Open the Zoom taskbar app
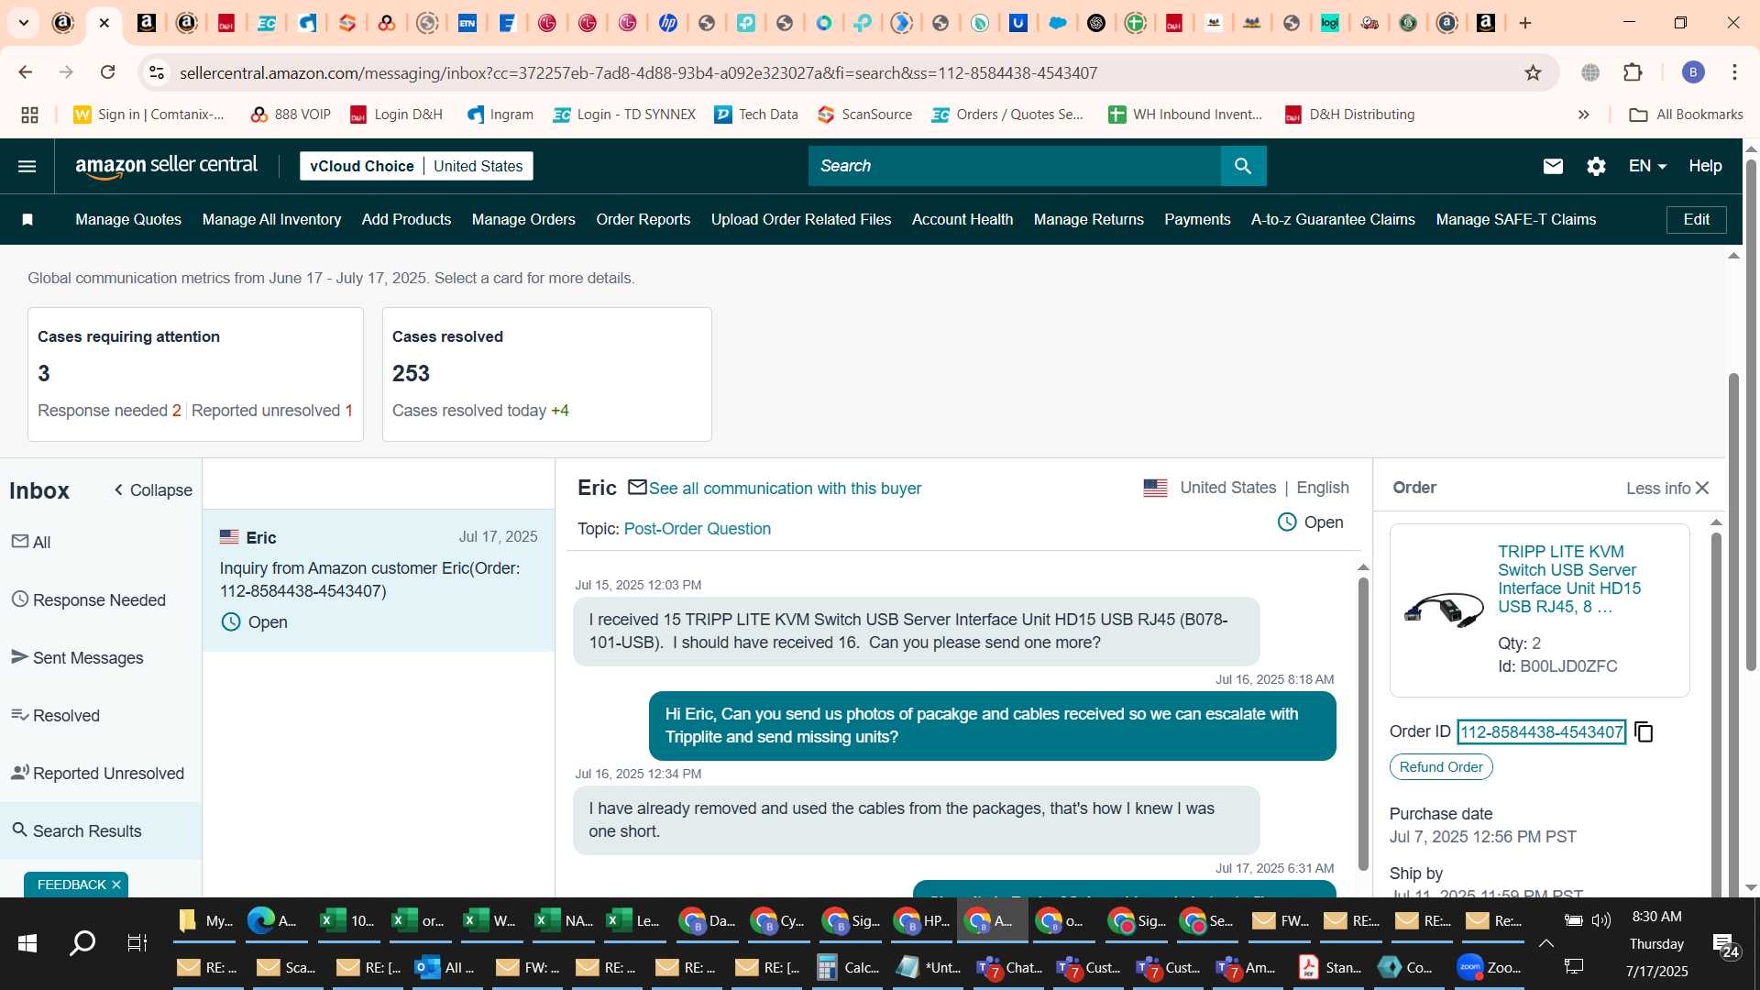 tap(1490, 967)
